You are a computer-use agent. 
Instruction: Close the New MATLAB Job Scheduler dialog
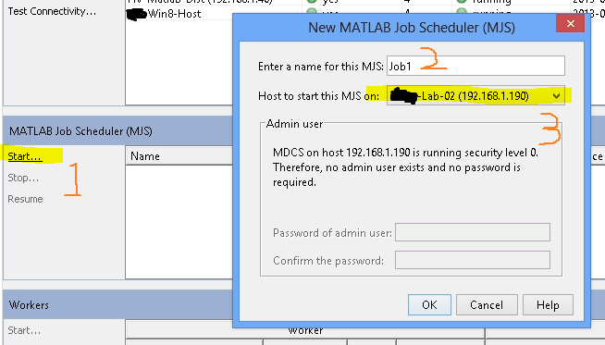click(570, 24)
